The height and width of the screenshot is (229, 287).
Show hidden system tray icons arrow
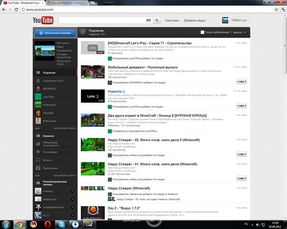click(x=253, y=225)
